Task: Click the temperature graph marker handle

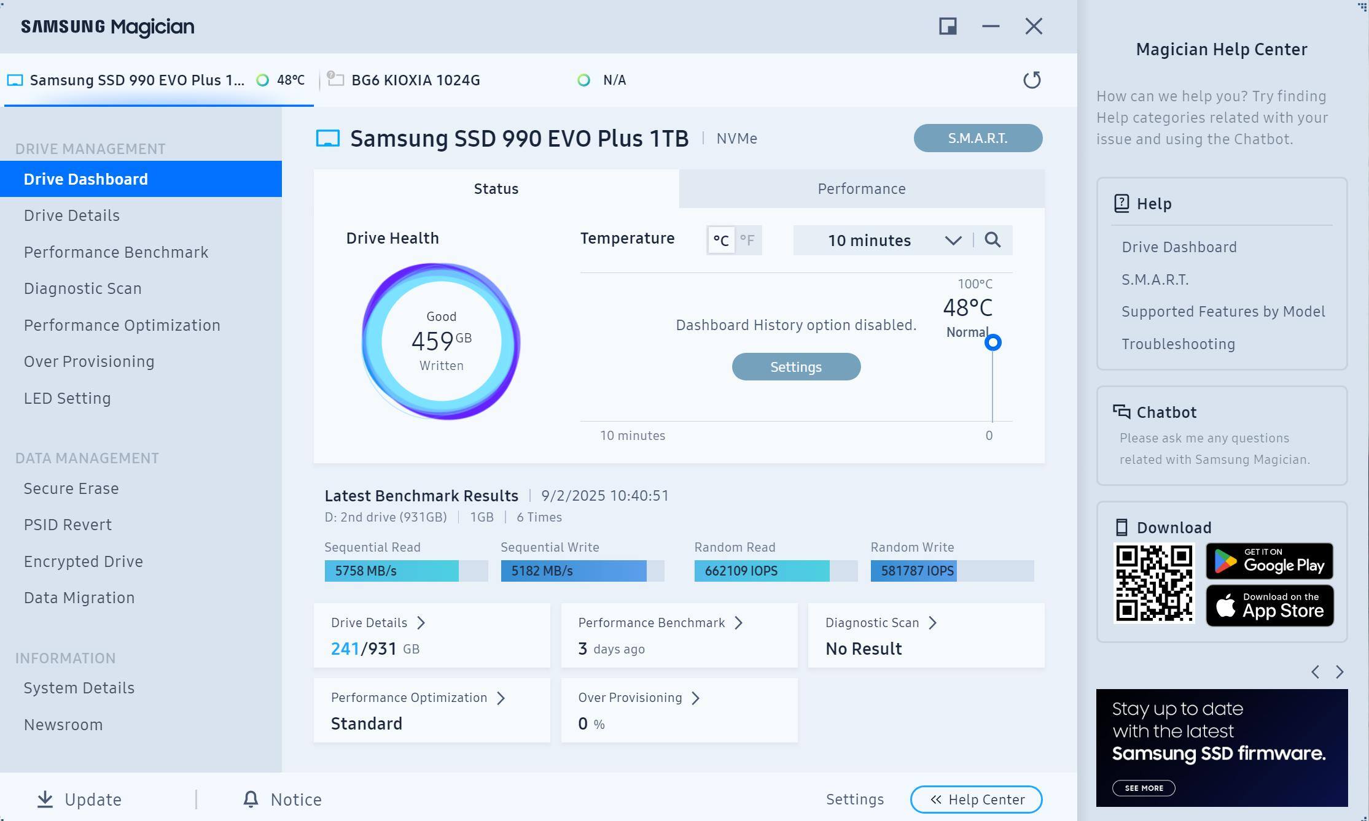Action: click(993, 342)
